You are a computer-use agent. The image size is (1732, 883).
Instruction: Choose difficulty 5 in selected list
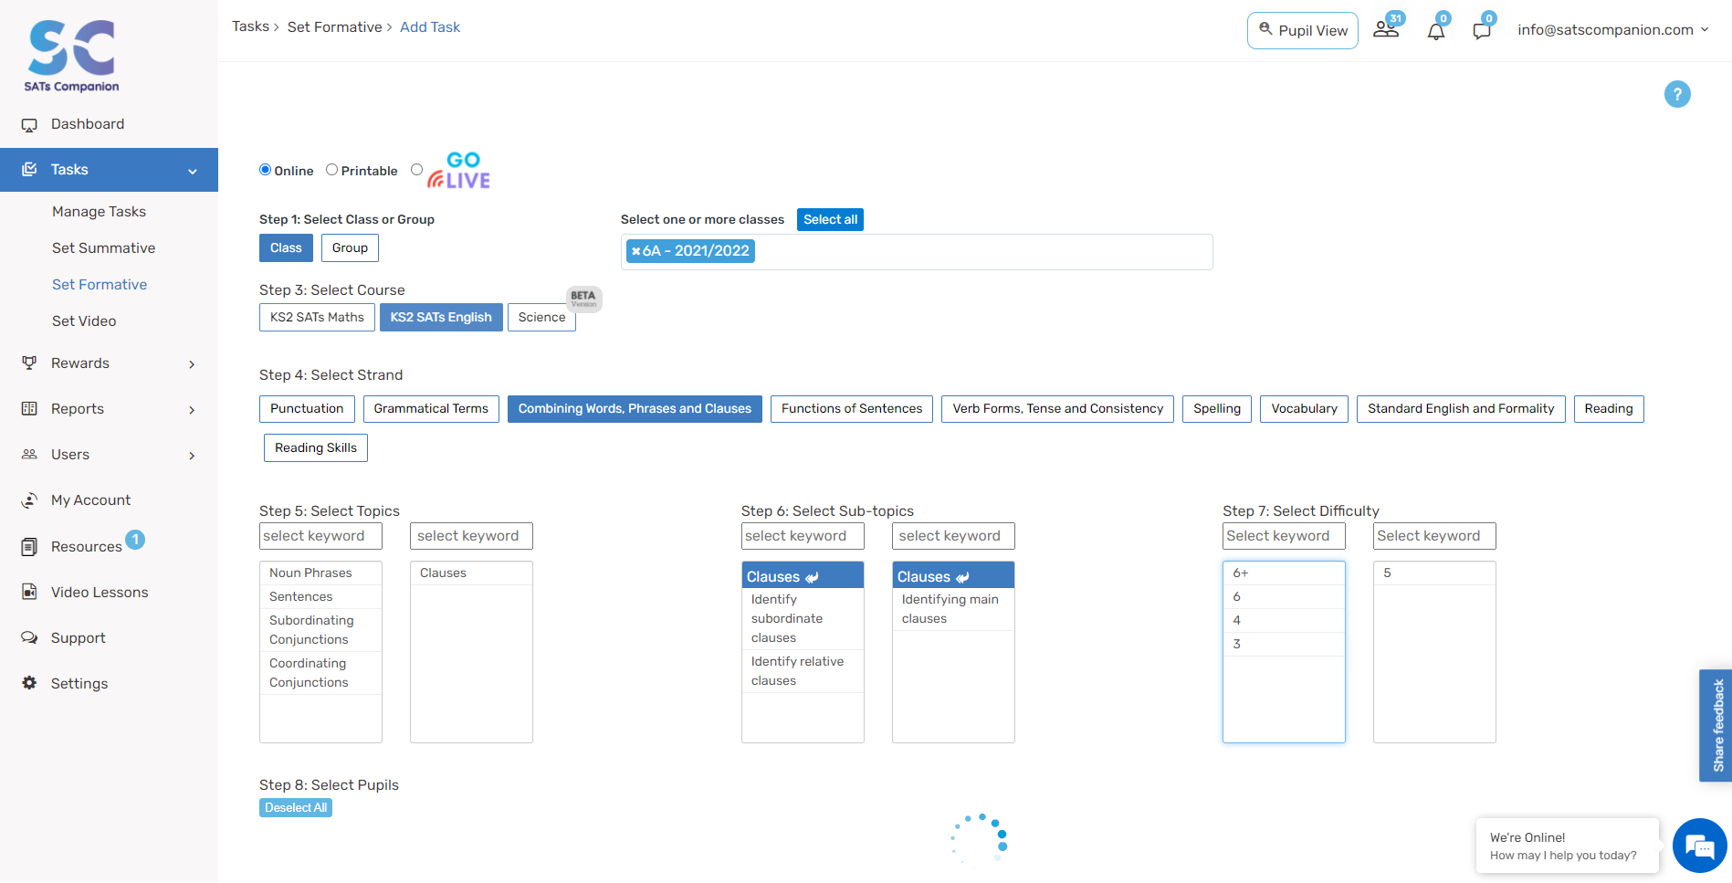click(1434, 573)
